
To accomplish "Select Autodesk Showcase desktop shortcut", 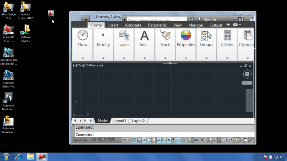I will 8,125.
